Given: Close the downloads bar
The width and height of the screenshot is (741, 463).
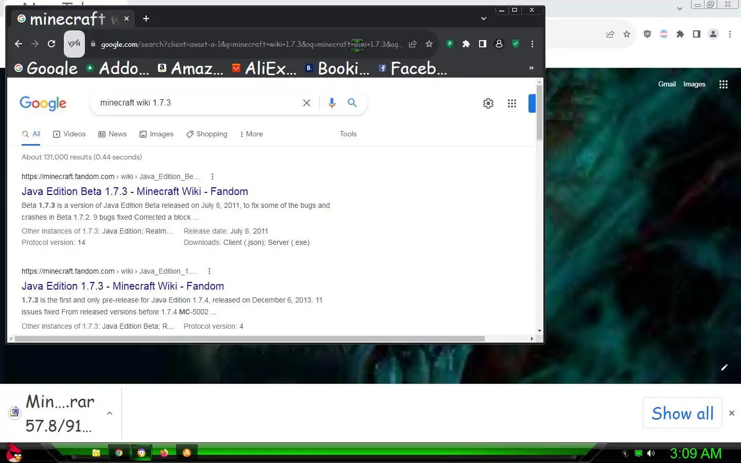Looking at the screenshot, I should (x=732, y=413).
